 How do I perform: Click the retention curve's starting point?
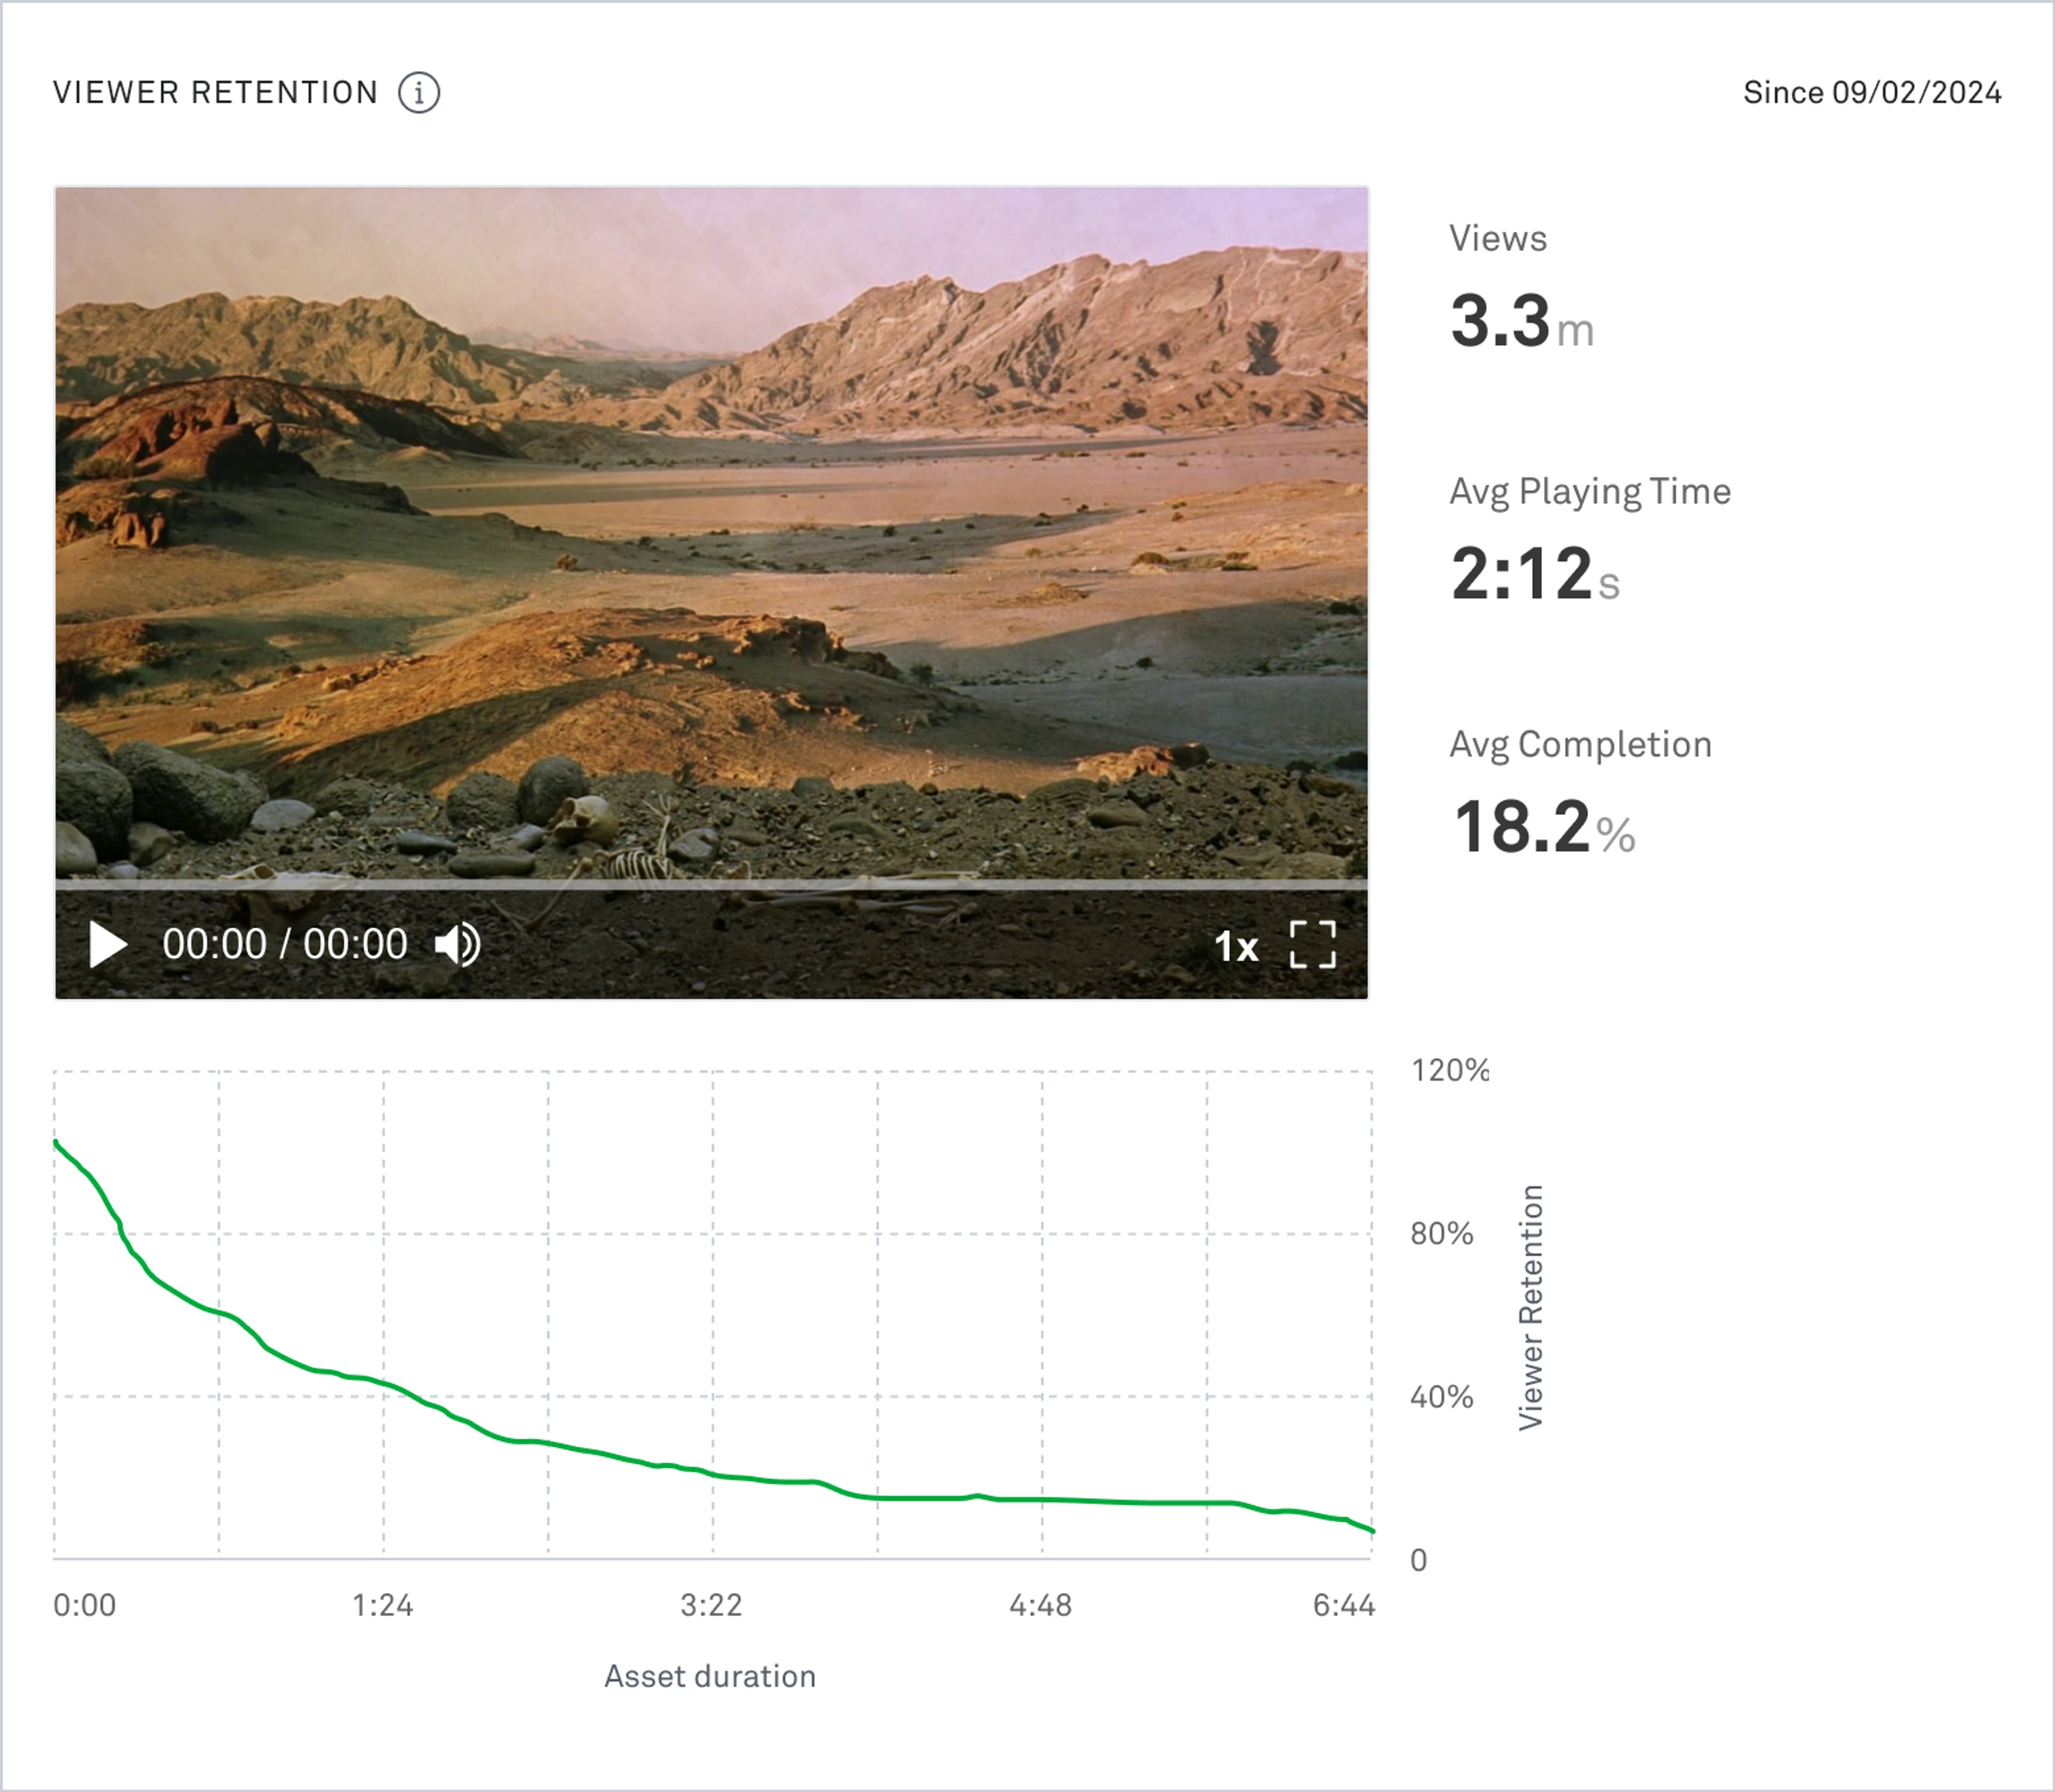pyautogui.click(x=56, y=1142)
